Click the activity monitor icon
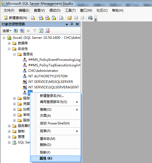This screenshot has height=163, width=152. (90, 18)
